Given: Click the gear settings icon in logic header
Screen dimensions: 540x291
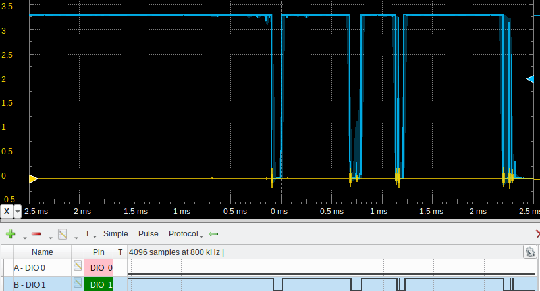Looking at the screenshot, I should point(530,252).
